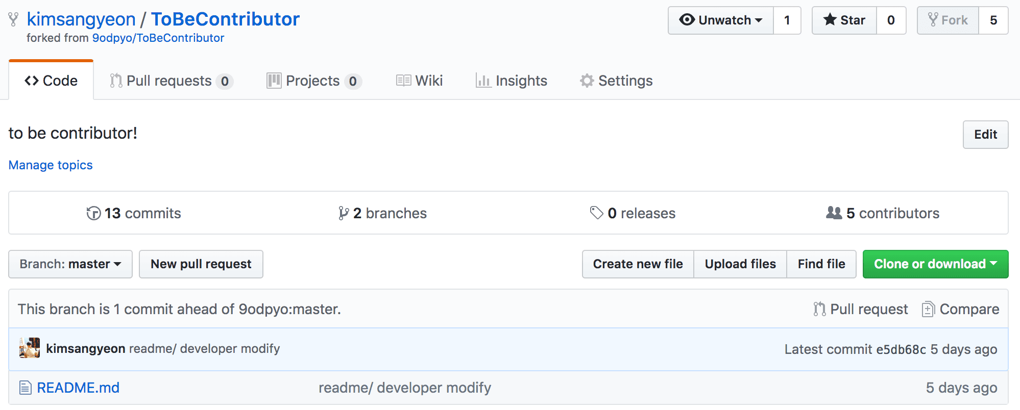
Task: Open the Branch: master selector
Action: click(70, 264)
